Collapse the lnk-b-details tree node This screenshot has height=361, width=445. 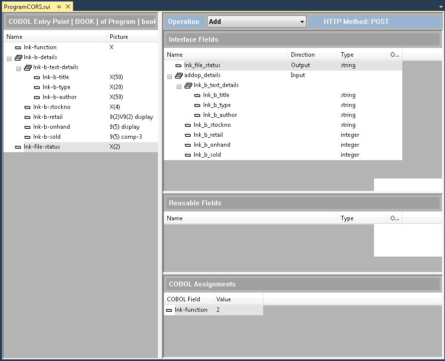pos(9,58)
